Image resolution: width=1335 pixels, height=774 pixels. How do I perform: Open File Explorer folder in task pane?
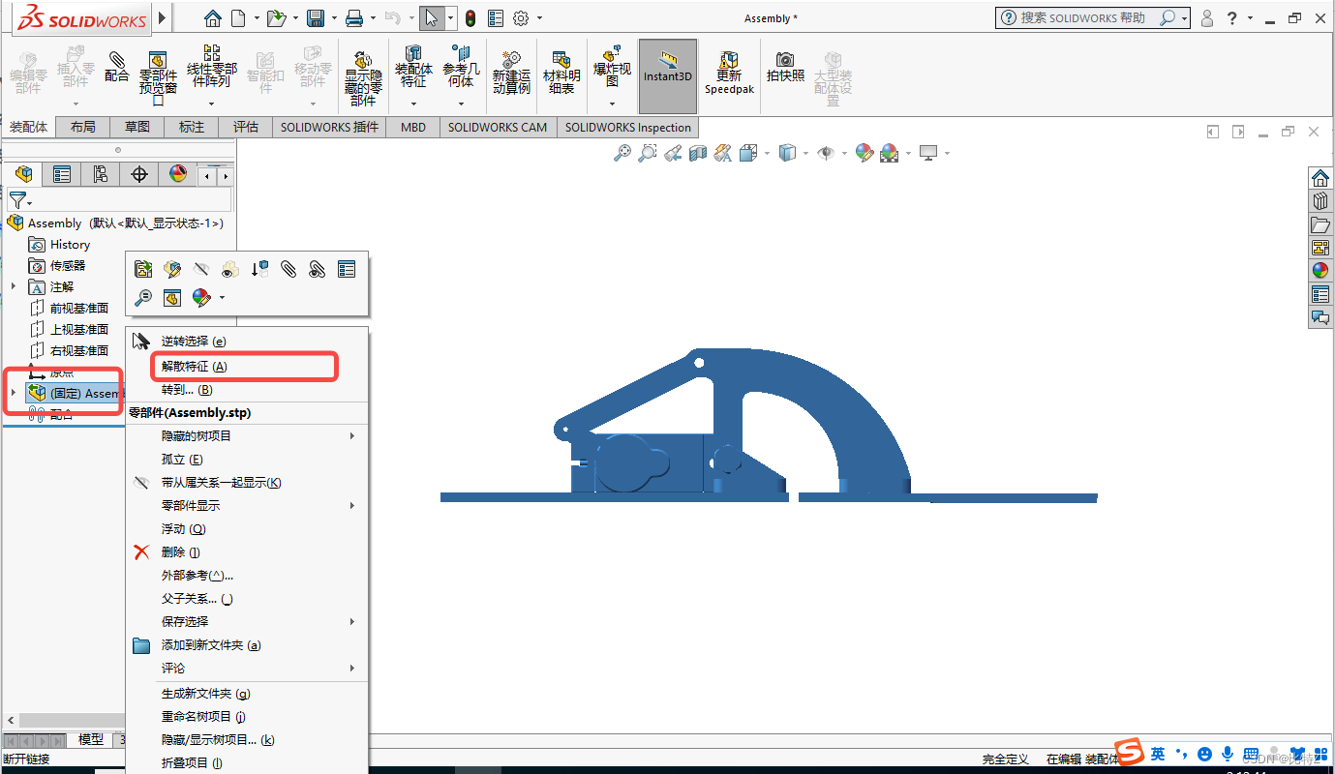click(x=1320, y=225)
